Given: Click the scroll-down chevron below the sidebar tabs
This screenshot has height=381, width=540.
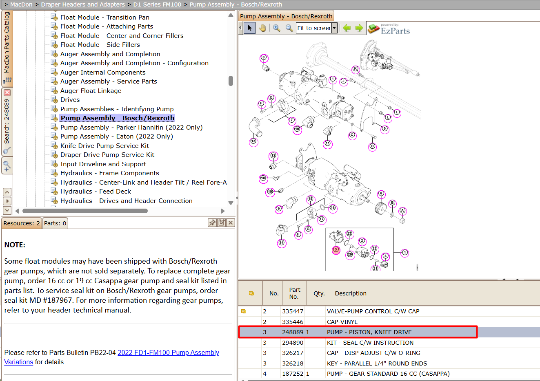Looking at the screenshot, I should click(x=7, y=210).
